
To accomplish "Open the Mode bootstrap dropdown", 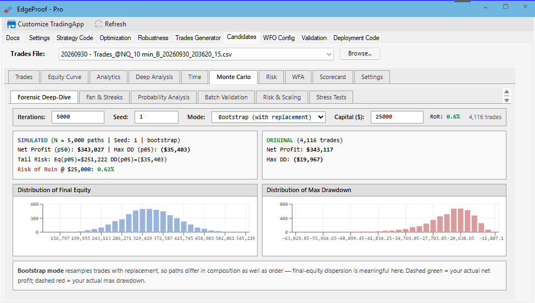I will [x=269, y=117].
